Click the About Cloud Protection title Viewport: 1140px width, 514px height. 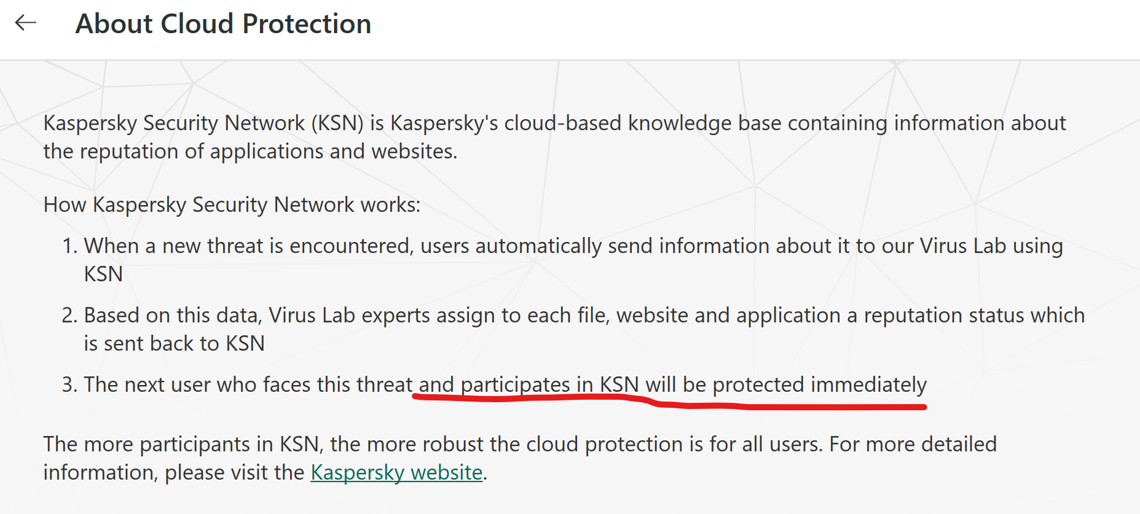[223, 24]
